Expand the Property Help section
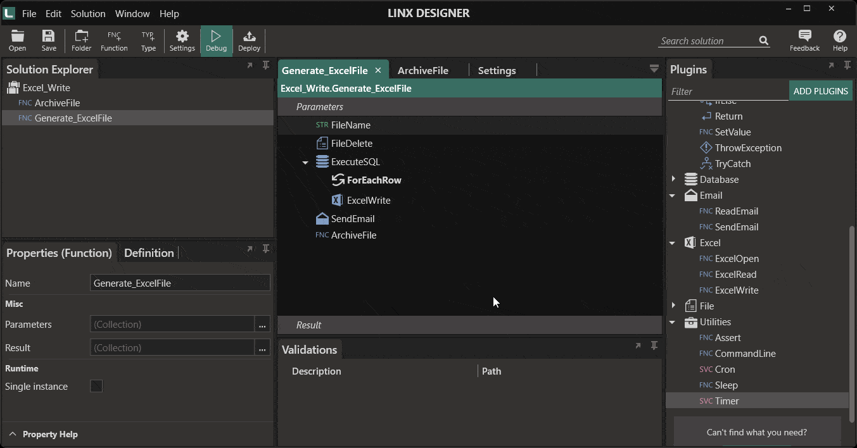 click(13, 434)
